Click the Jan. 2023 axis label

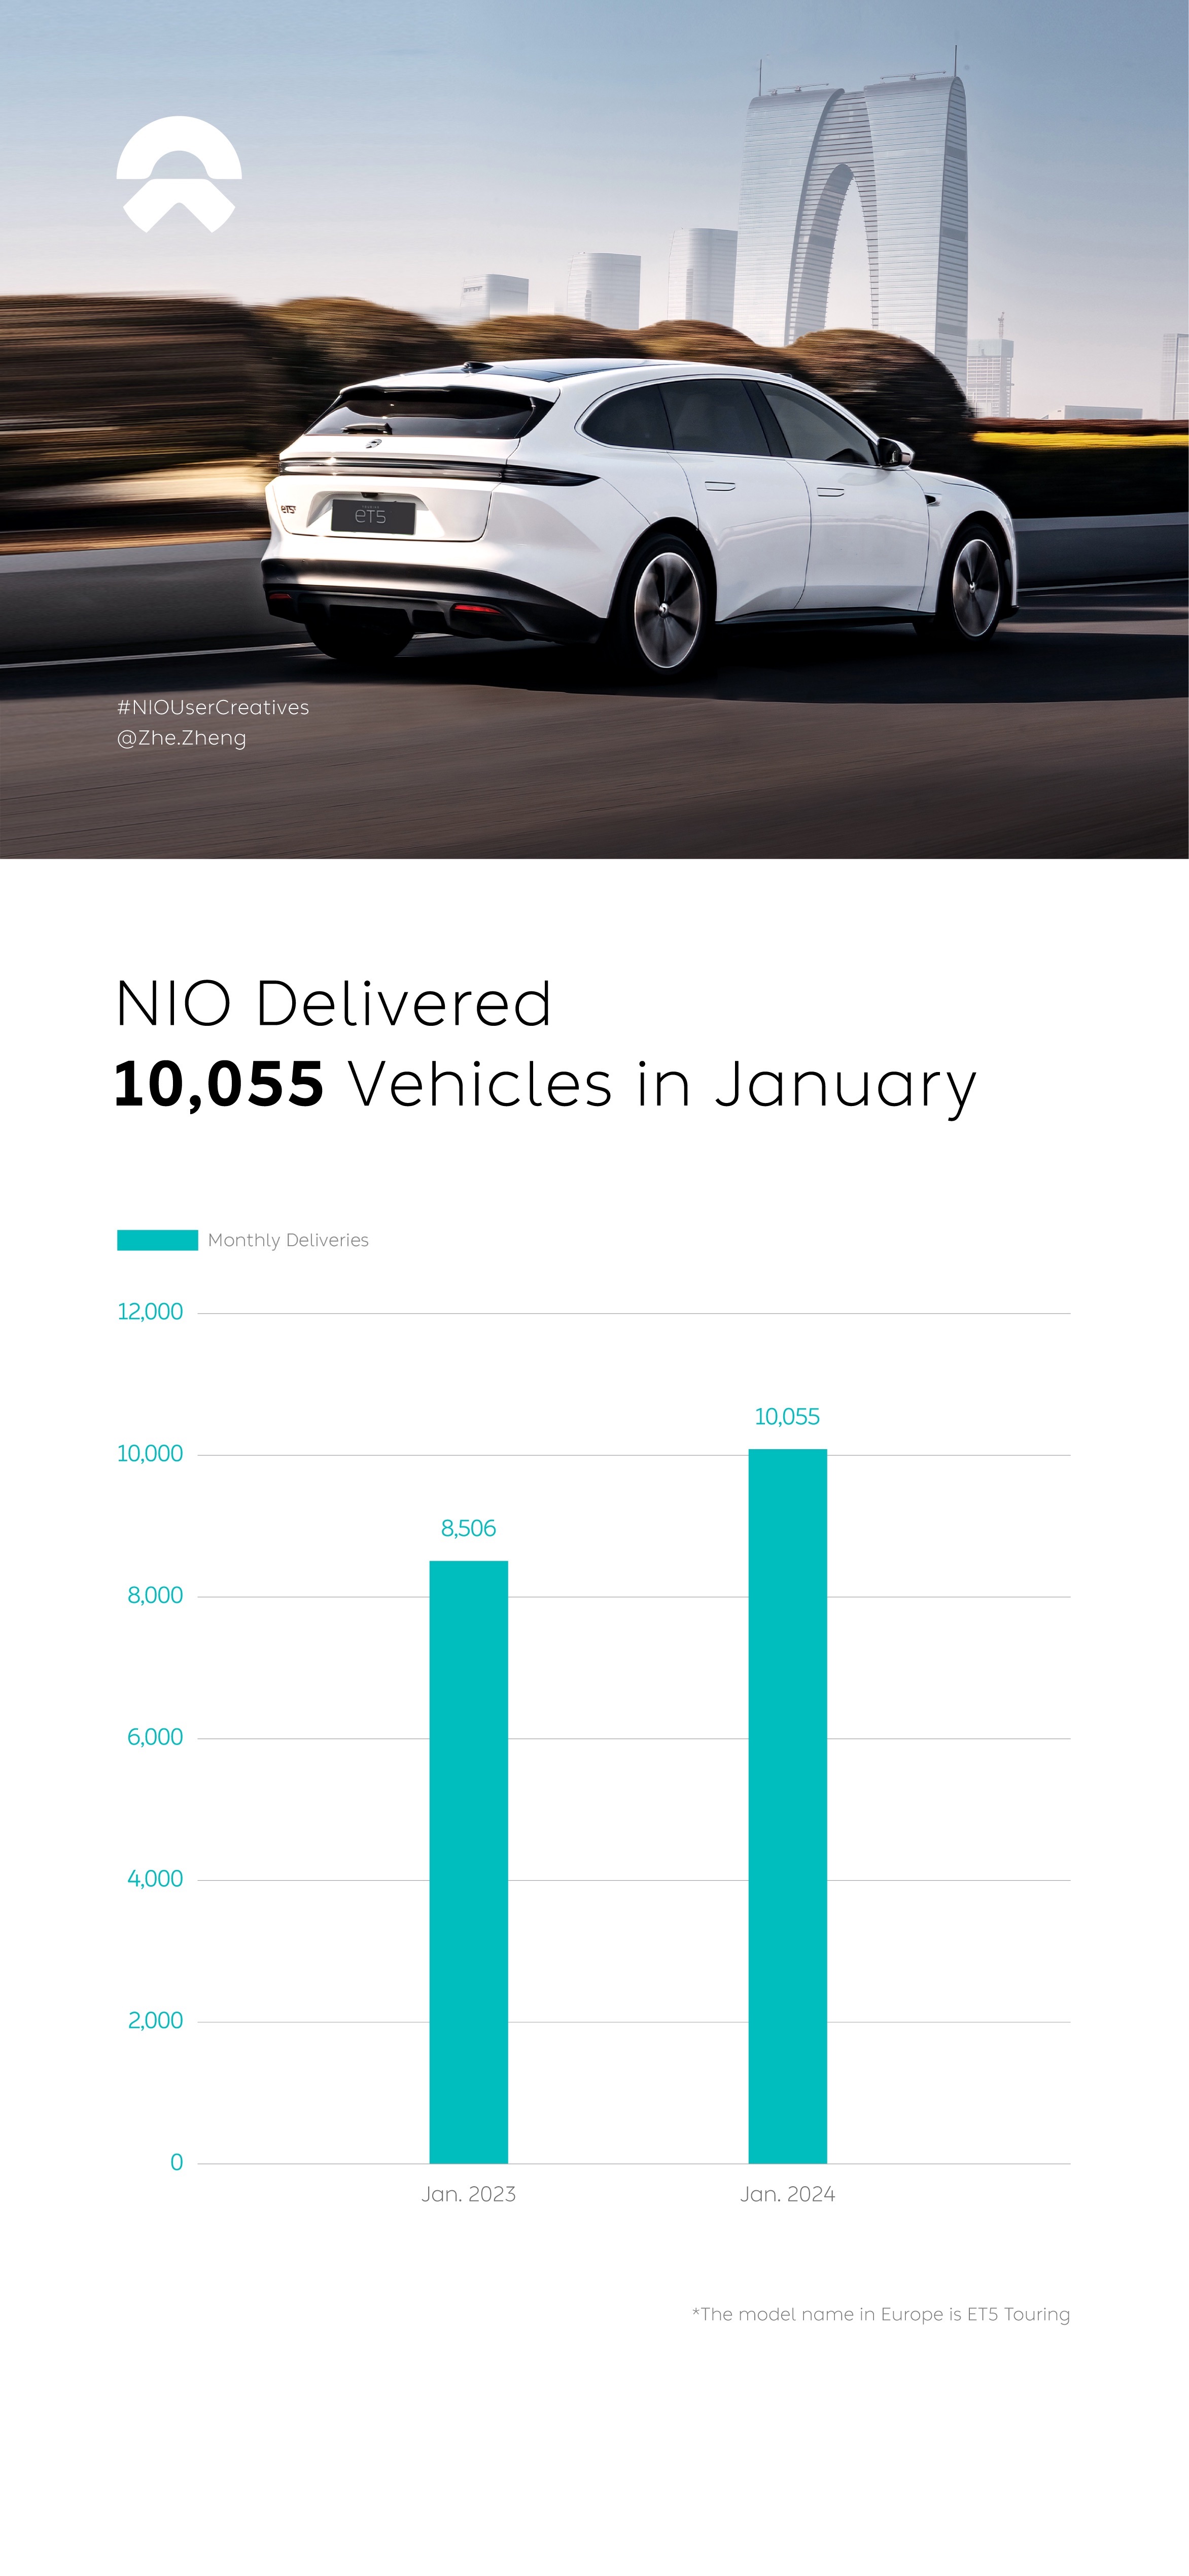pyautogui.click(x=469, y=2194)
